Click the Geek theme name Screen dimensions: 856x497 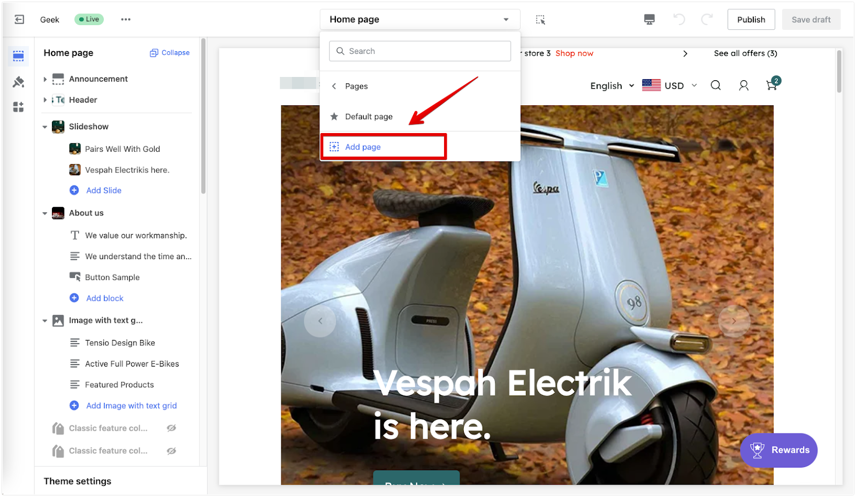coord(50,20)
